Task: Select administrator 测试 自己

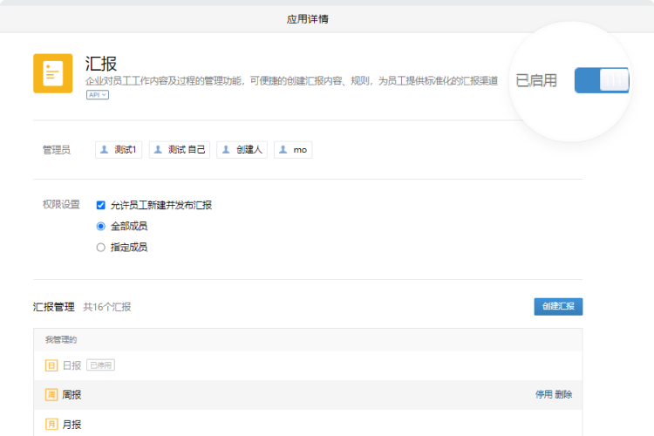Action: [180, 150]
